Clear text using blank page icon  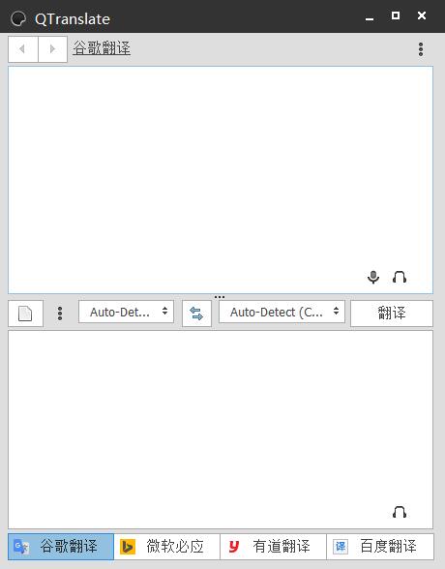(25, 314)
